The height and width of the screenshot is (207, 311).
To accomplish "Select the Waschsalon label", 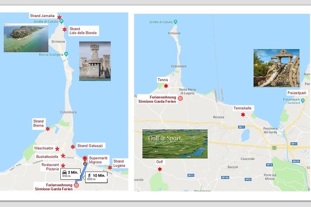I will (44, 148).
